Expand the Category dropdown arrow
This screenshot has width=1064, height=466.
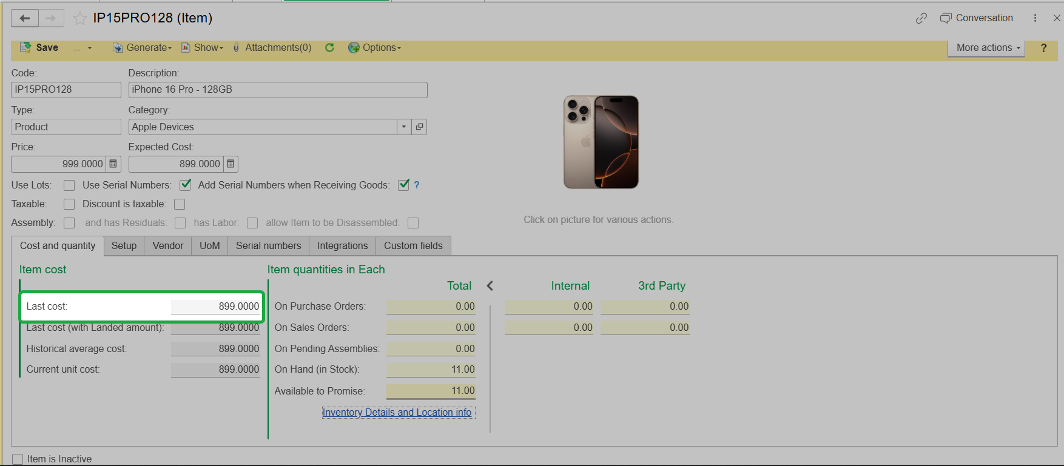[x=404, y=127]
